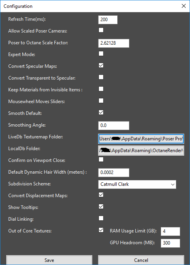This screenshot has height=265, width=190.
Task: Disable Show Tooltips checkbox
Action: point(101,207)
